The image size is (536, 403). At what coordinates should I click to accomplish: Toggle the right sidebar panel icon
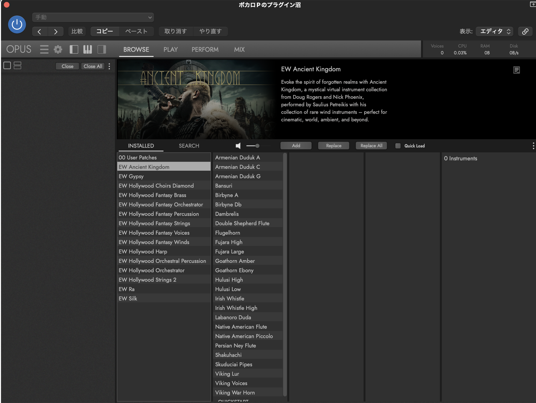click(x=102, y=49)
